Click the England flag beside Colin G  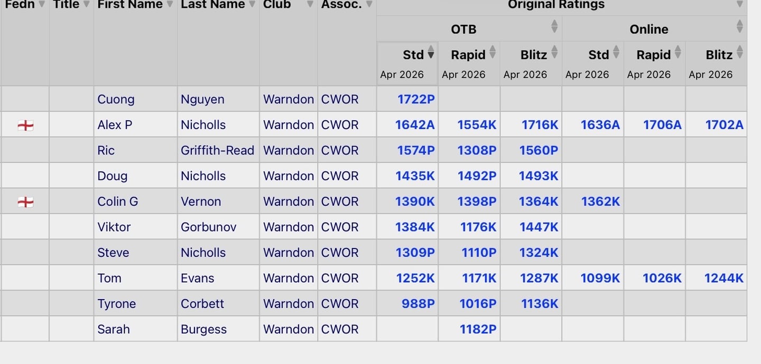pos(25,202)
